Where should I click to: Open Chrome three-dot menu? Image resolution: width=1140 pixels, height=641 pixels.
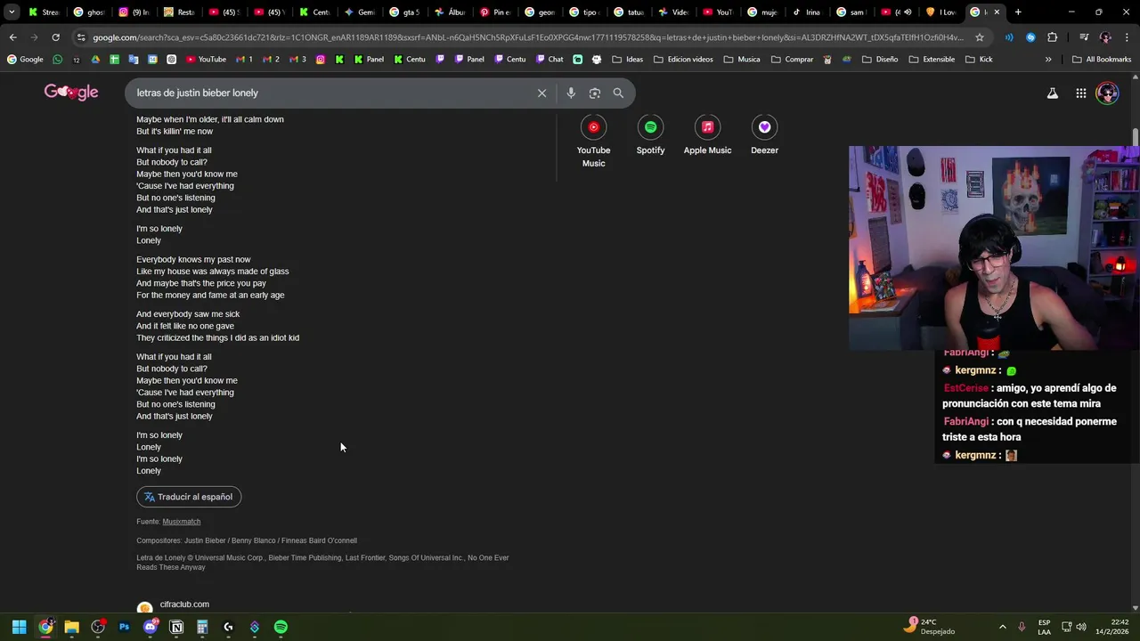coord(1128,37)
